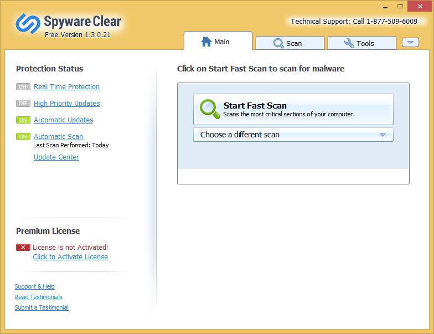434x334 pixels.
Task: Toggle Automatic Updates ON switch
Action: 23,120
